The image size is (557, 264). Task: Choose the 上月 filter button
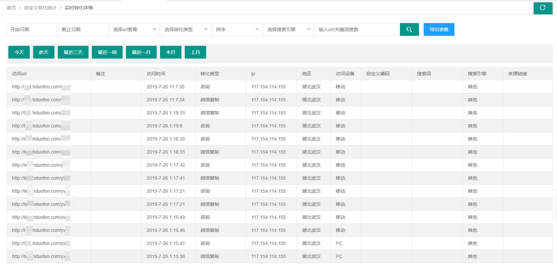tap(195, 52)
